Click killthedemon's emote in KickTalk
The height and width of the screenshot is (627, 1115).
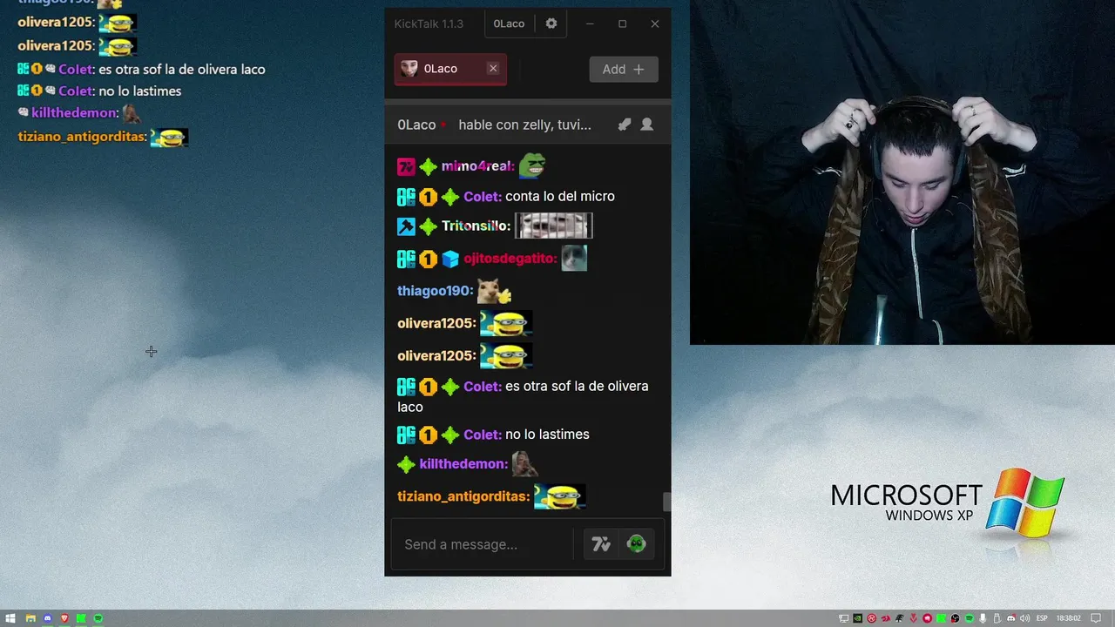coord(524,463)
